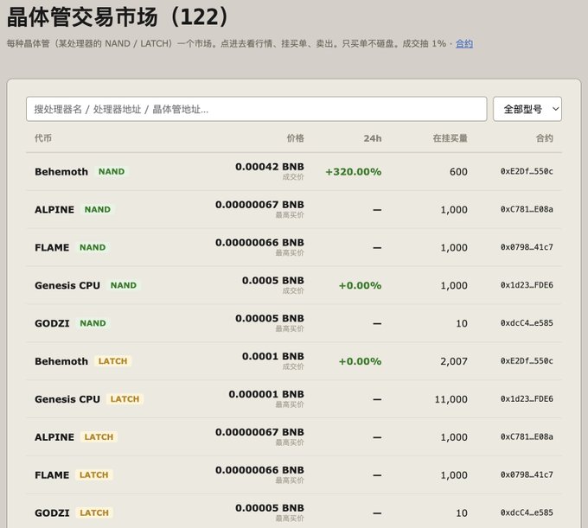Sort by the 在挂买量 column header

pos(450,138)
